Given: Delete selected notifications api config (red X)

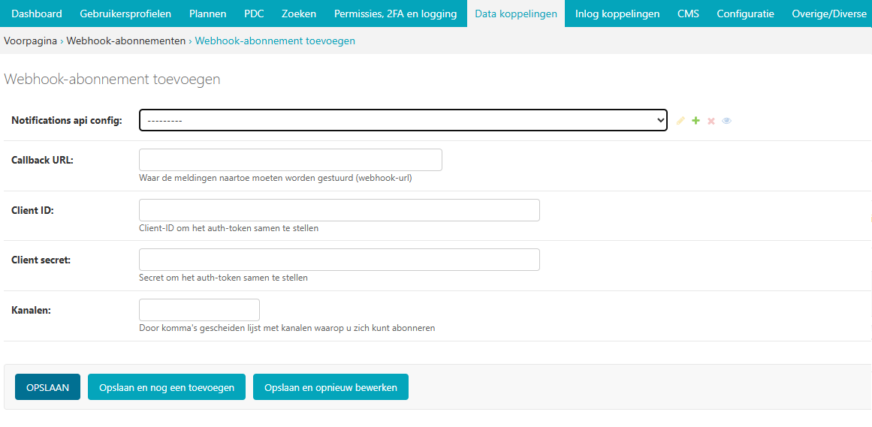Looking at the screenshot, I should pyautogui.click(x=711, y=121).
